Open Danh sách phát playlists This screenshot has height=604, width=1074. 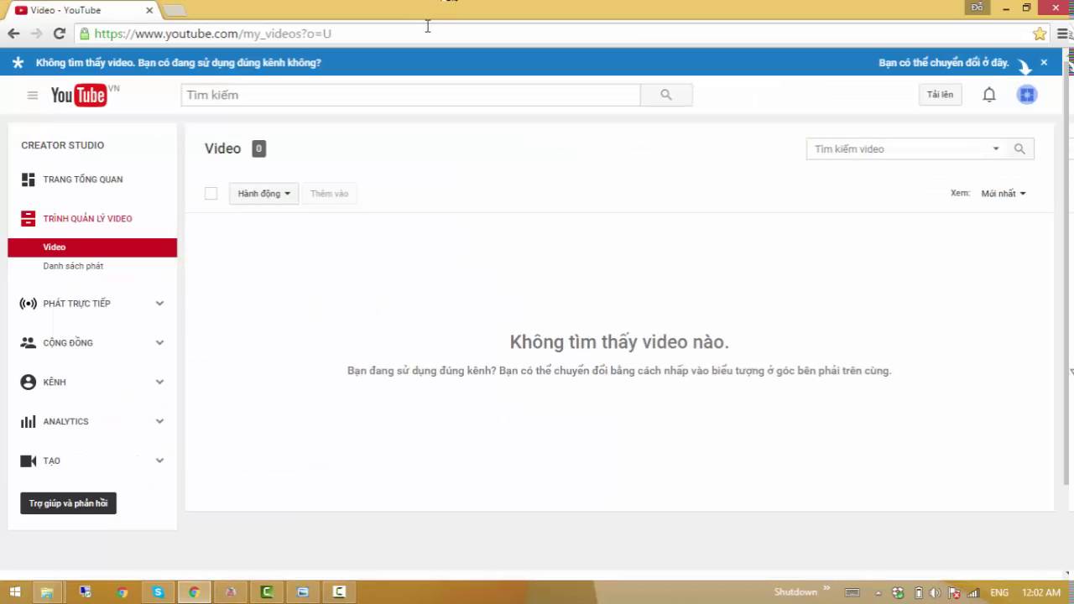[73, 266]
